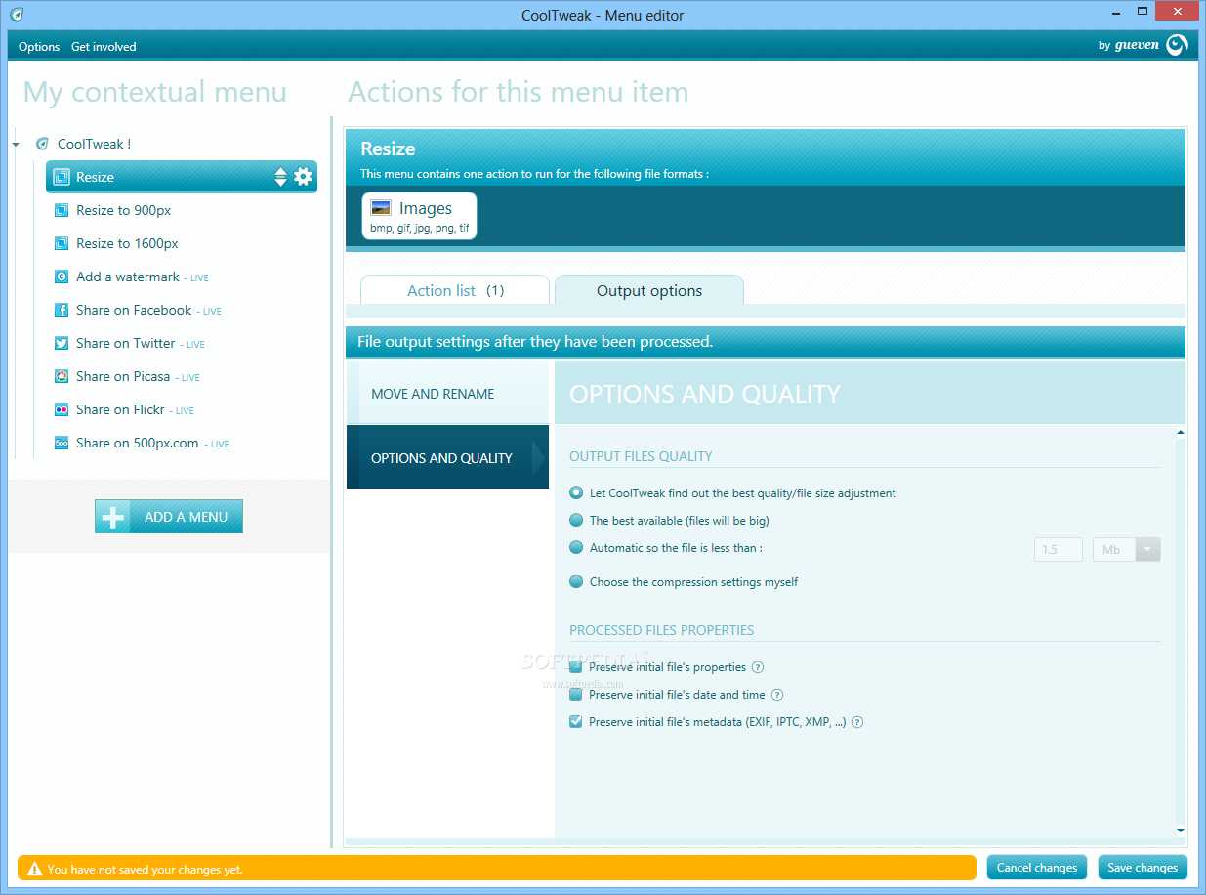Toggle Preserve initial file's date and time checkbox
Viewport: 1206px width, 895px height.
coord(576,695)
